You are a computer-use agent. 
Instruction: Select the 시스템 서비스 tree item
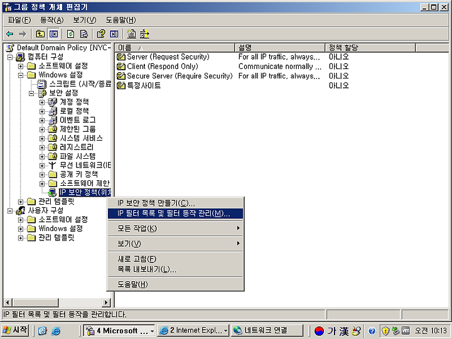81,138
